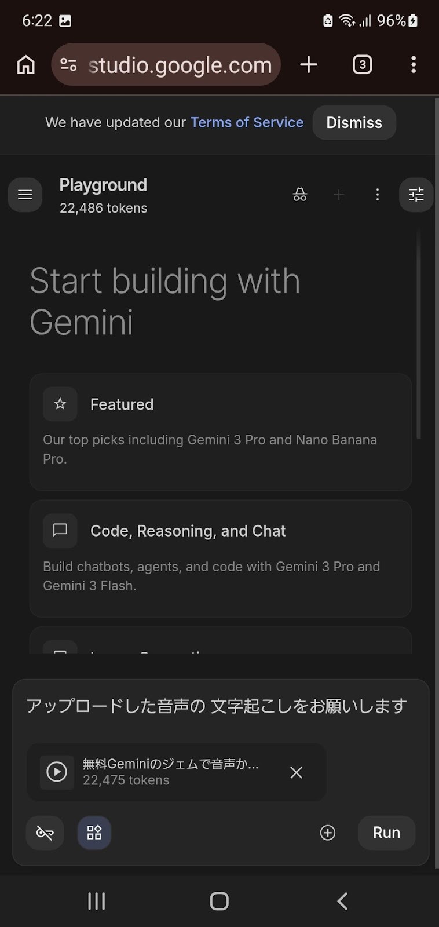The width and height of the screenshot is (439, 927).
Task: Run the prompt
Action: tap(386, 833)
